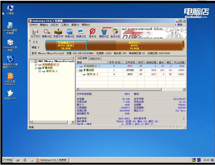Open the 硬盘(D) menu
Image resolution: width=215 pixels, height=165 pixels.
(44, 25)
